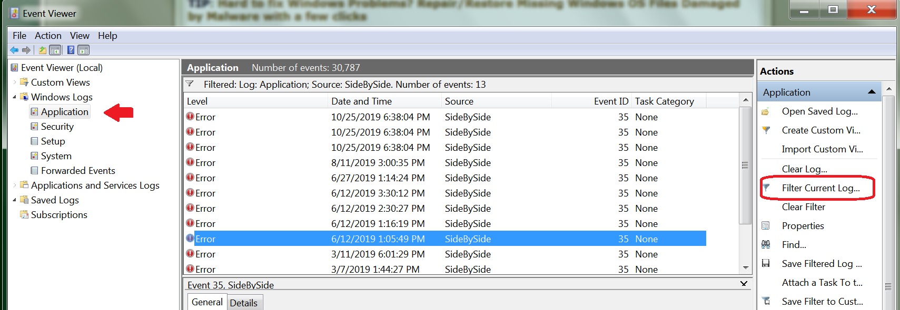Open the File menu
This screenshot has width=900, height=310.
[x=19, y=36]
